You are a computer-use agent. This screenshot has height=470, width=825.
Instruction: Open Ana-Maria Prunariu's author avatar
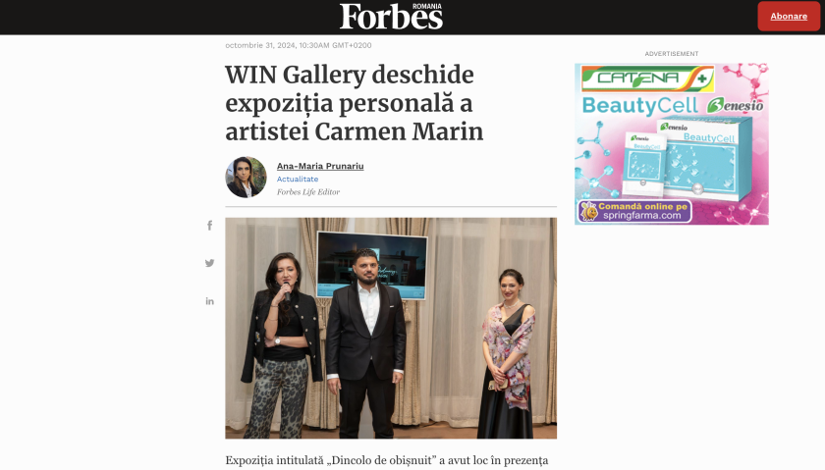click(x=246, y=178)
